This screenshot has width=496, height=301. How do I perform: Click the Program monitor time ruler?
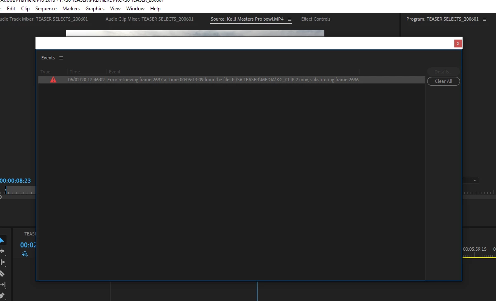pyautogui.click(x=479, y=192)
